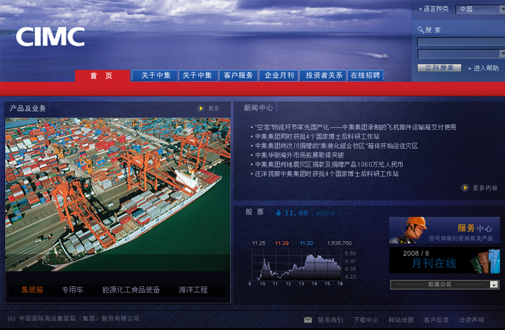Click the 更多 link in 产品及业务
Screen dimensions: 505x330
pyautogui.click(x=213, y=108)
